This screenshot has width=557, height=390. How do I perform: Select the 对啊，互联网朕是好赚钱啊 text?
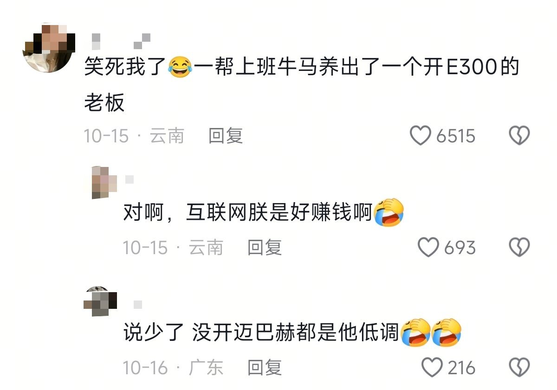263,213
